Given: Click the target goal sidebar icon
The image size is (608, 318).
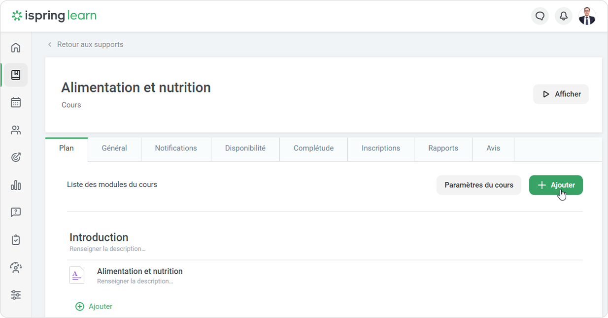Looking at the screenshot, I should [x=16, y=157].
